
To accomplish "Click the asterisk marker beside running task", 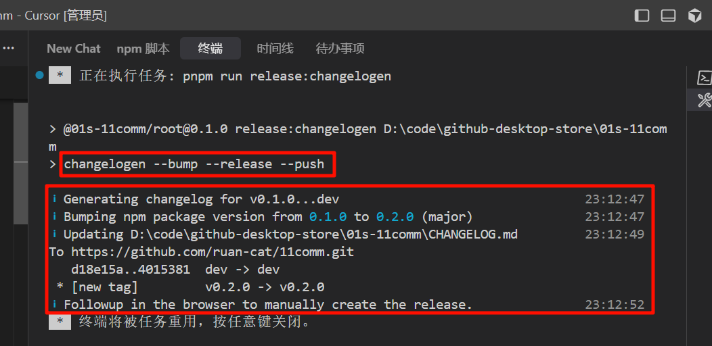I will click(60, 76).
